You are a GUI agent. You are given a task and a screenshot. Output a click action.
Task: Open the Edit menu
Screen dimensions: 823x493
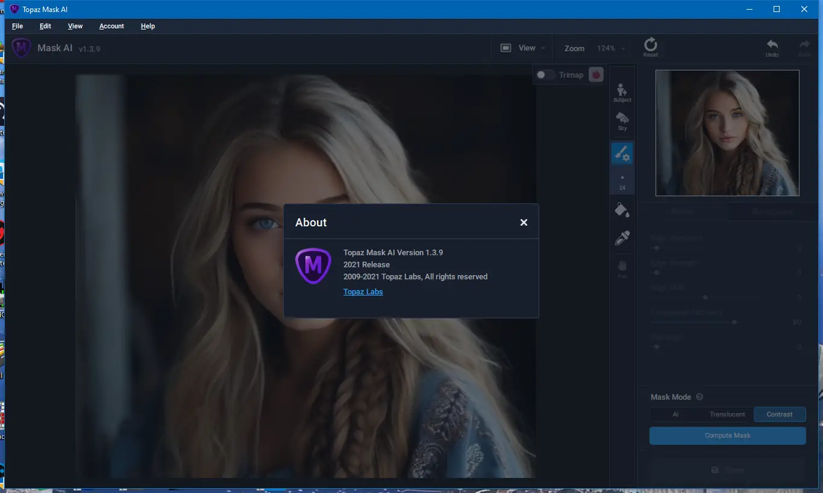click(45, 26)
